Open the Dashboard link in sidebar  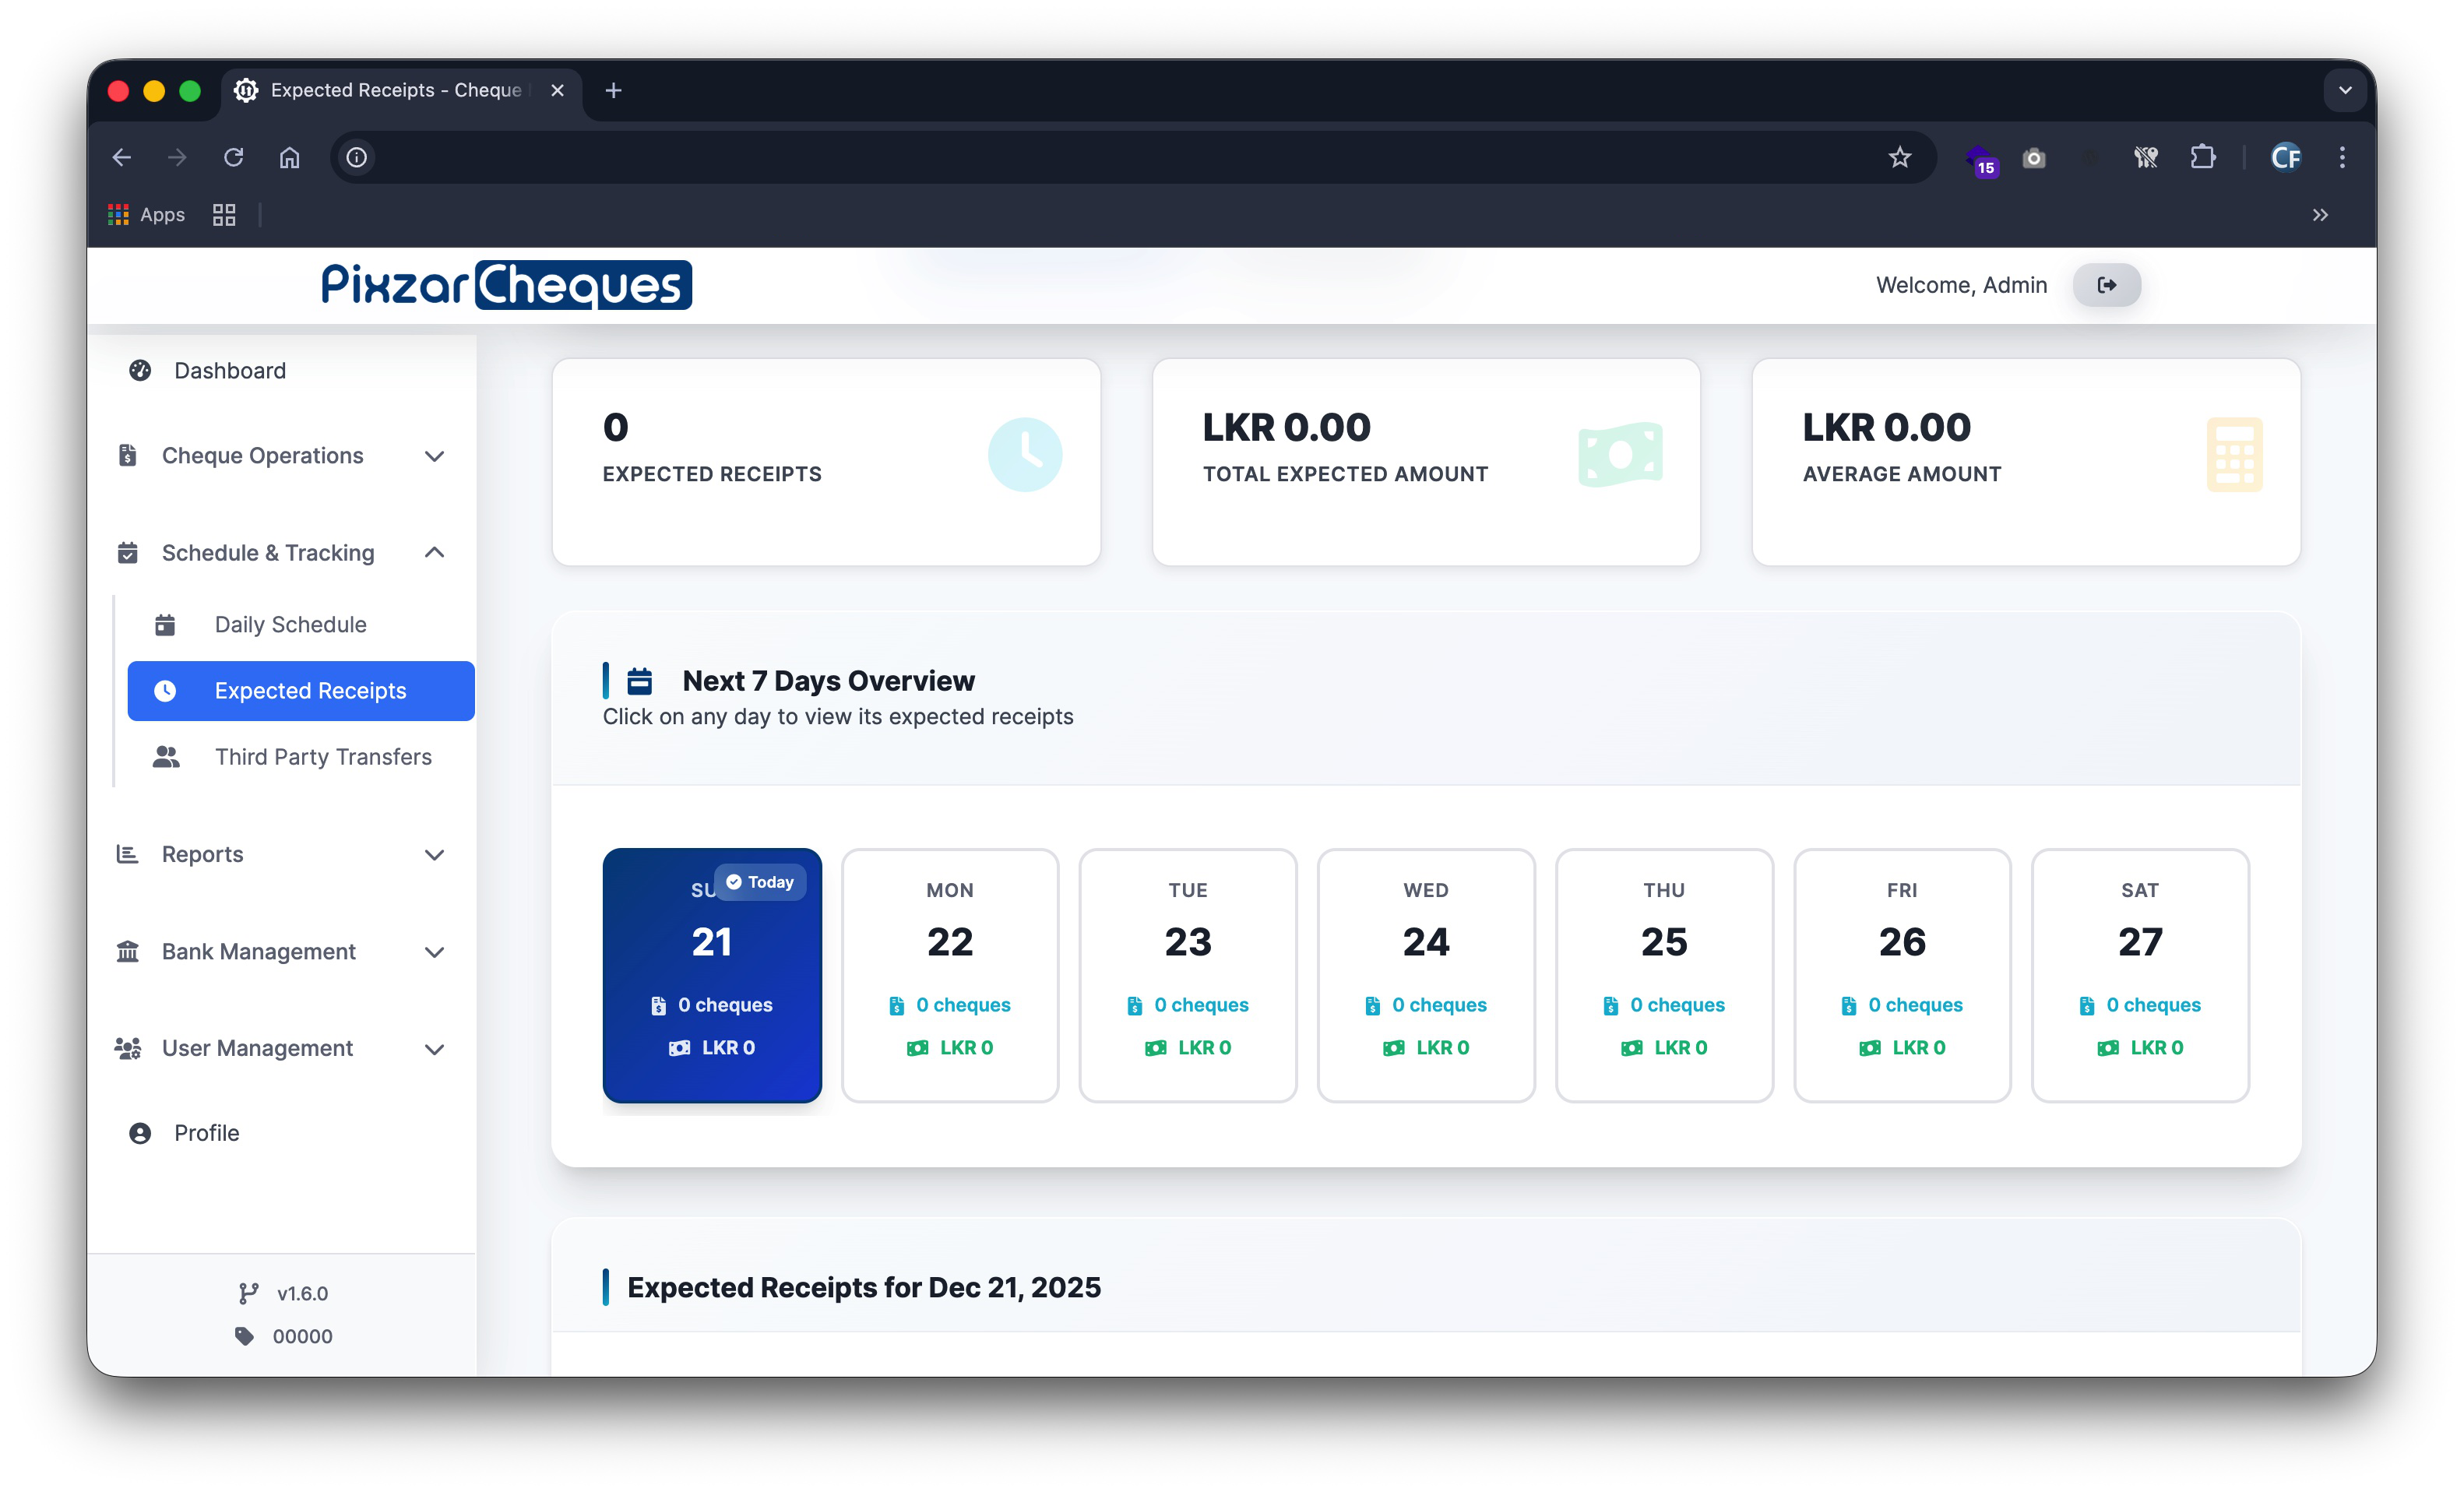229,370
